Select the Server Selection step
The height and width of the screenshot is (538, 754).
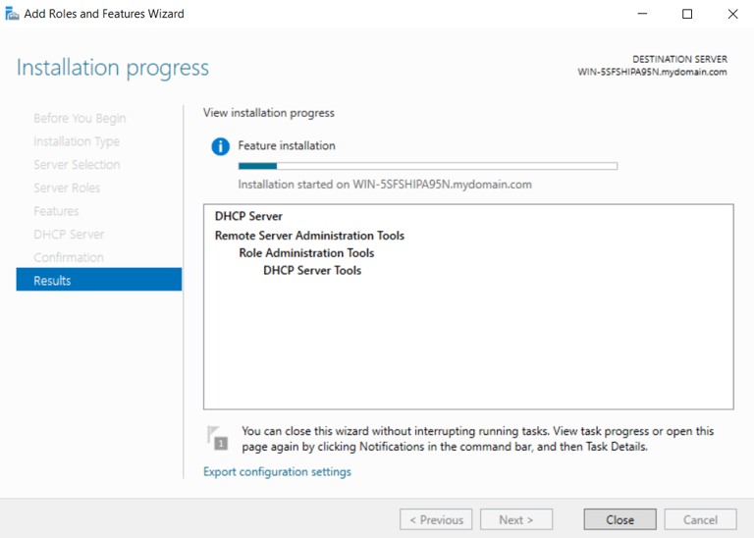pyautogui.click(x=77, y=165)
